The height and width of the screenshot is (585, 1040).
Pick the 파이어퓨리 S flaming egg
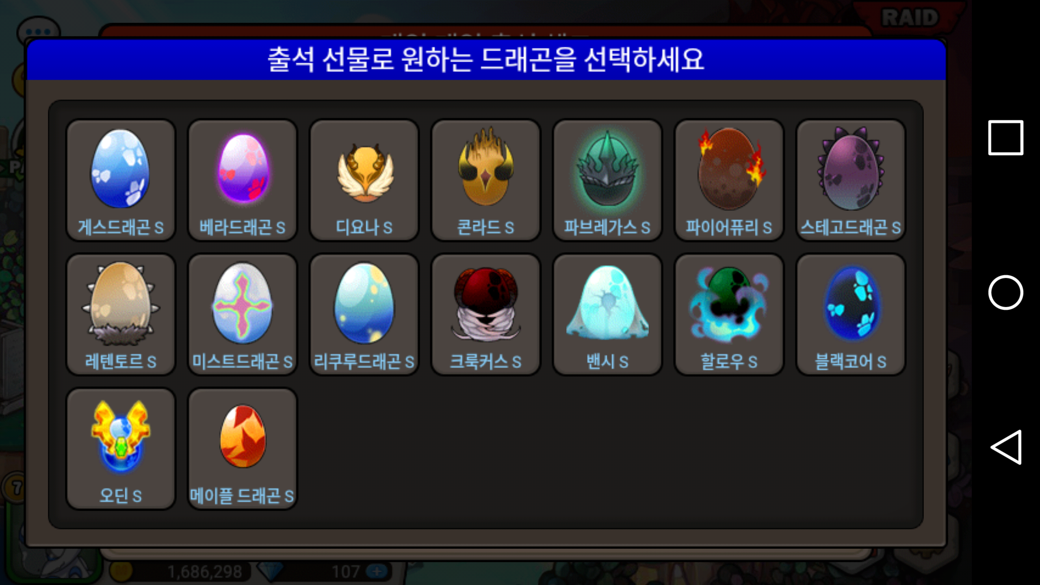[729, 180]
